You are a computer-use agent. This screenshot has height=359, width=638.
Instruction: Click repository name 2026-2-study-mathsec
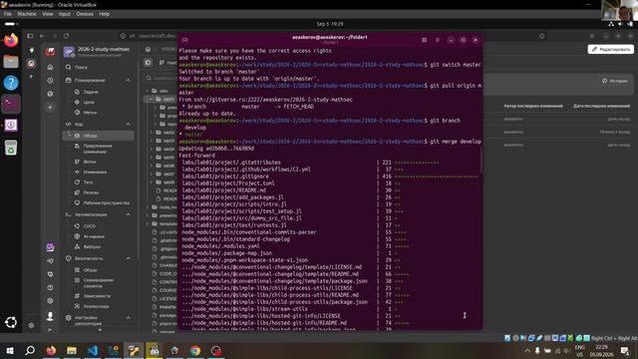pos(104,49)
